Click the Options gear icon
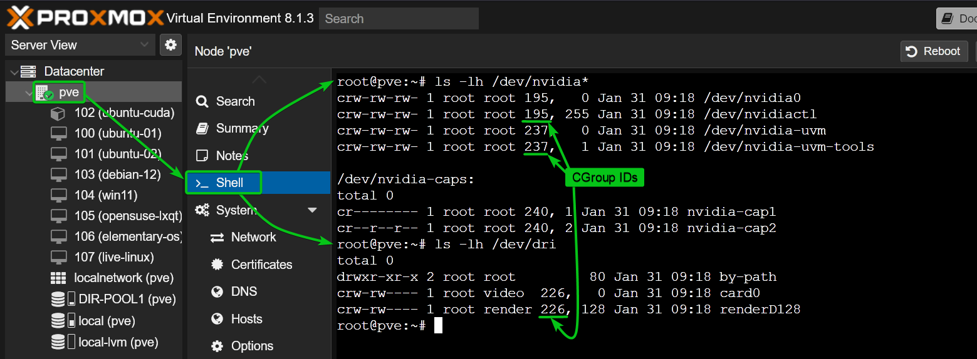Screen dimensions: 977x359 217,346
